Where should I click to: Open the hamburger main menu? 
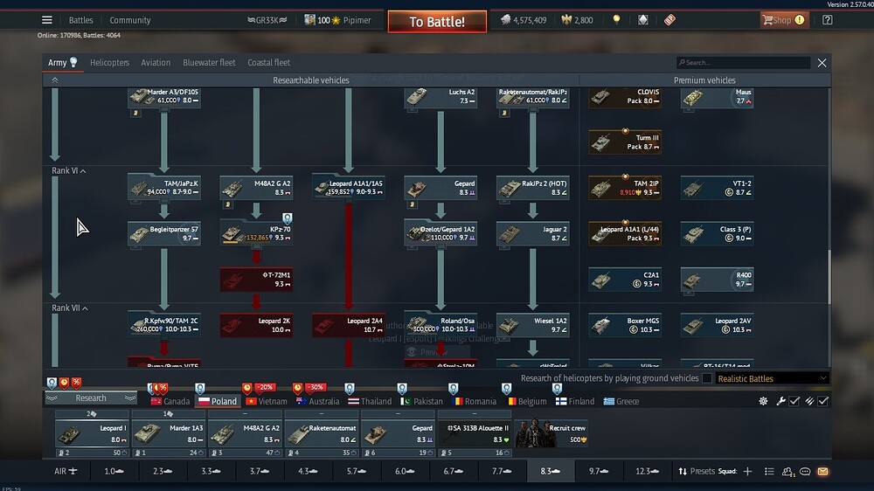pos(47,20)
